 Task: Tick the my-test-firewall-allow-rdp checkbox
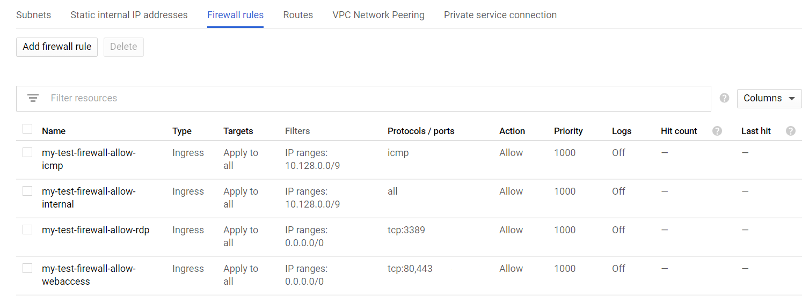click(x=27, y=230)
